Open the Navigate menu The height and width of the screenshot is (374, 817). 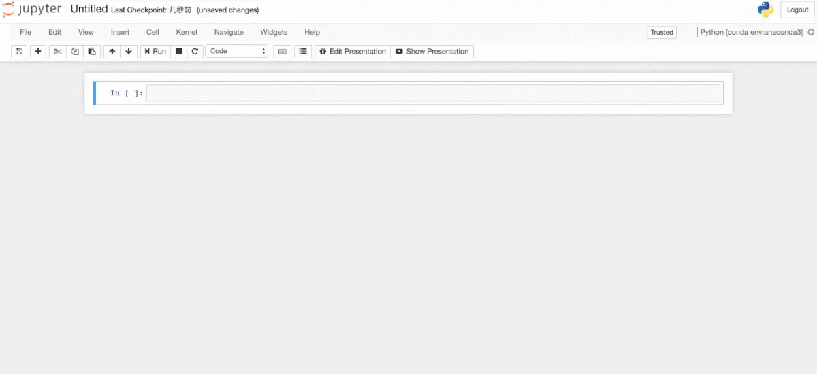pos(229,32)
